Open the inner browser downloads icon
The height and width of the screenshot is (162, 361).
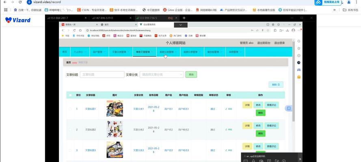(x=288, y=30)
